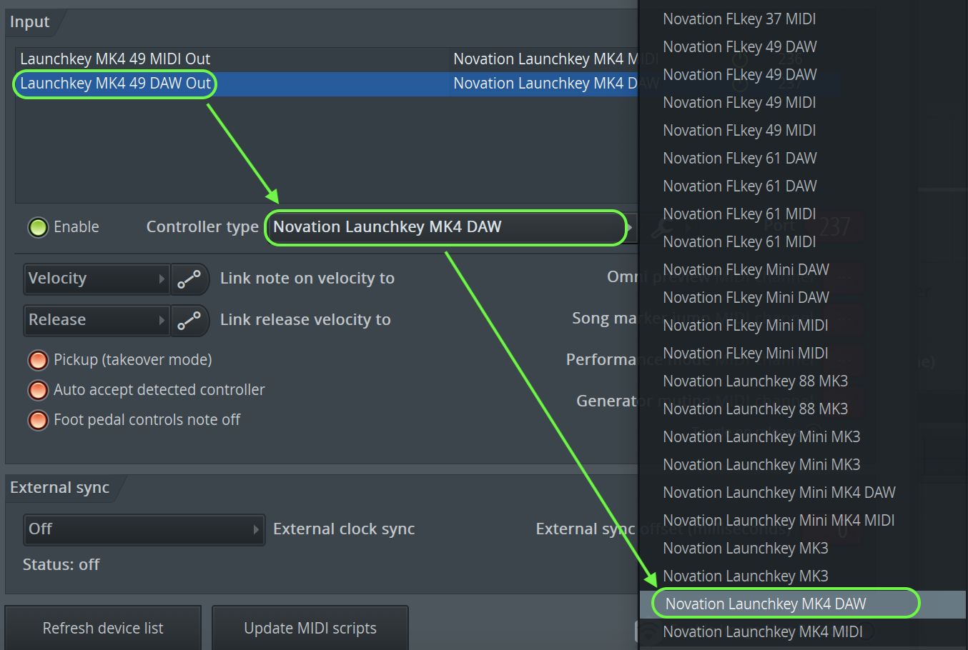968x650 pixels.
Task: Click the Input section header
Action: [x=30, y=22]
